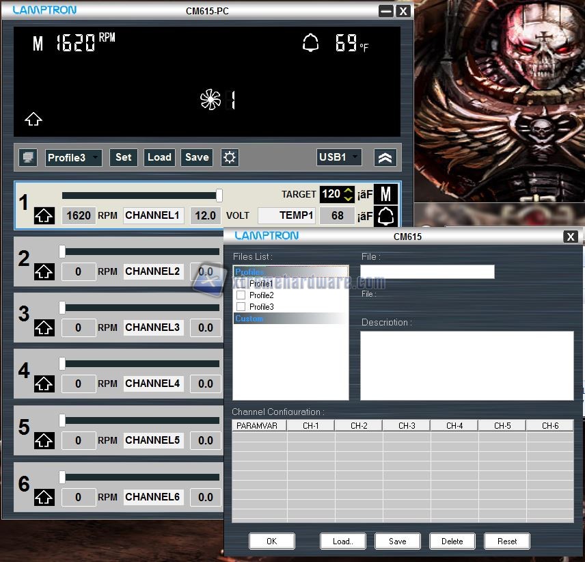Check the Profile2 checkbox
Screen dimensions: 585x562
tap(241, 295)
